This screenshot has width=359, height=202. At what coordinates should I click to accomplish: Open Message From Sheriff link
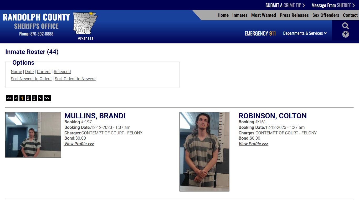point(333,5)
